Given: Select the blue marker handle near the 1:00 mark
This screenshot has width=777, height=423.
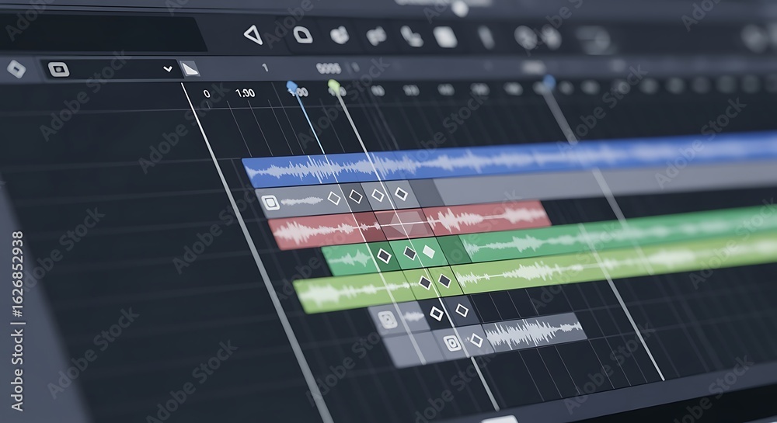Looking at the screenshot, I should pos(292,88).
